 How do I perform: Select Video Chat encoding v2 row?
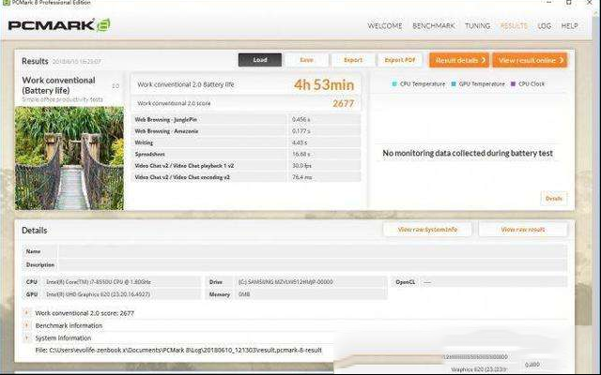pyautogui.click(x=246, y=177)
